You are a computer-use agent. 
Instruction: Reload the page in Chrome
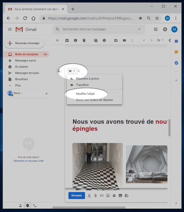pos(25,18)
